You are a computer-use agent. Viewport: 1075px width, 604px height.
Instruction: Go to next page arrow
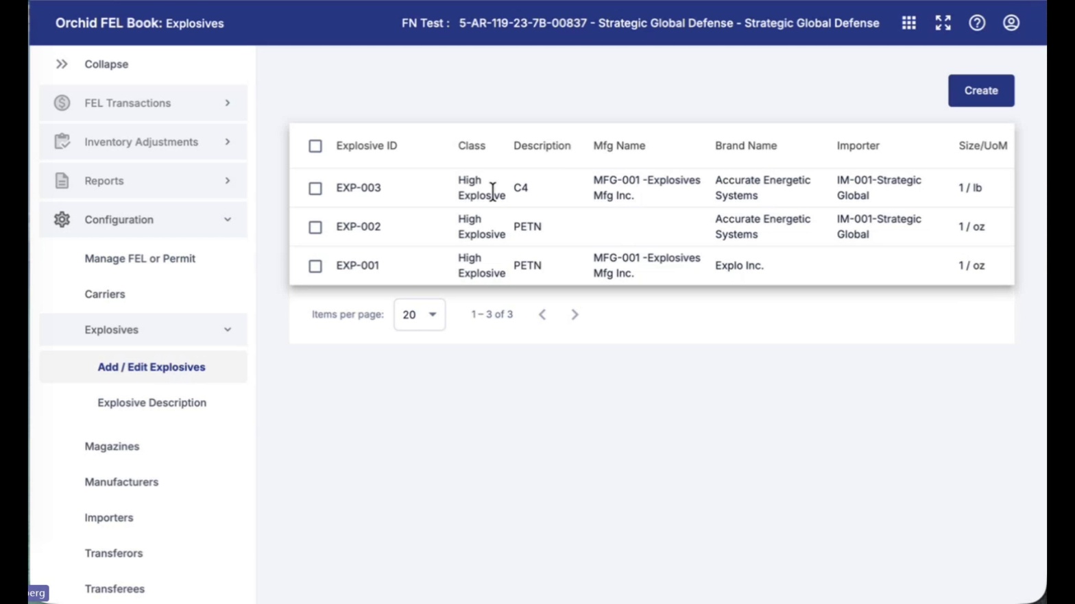(x=575, y=314)
